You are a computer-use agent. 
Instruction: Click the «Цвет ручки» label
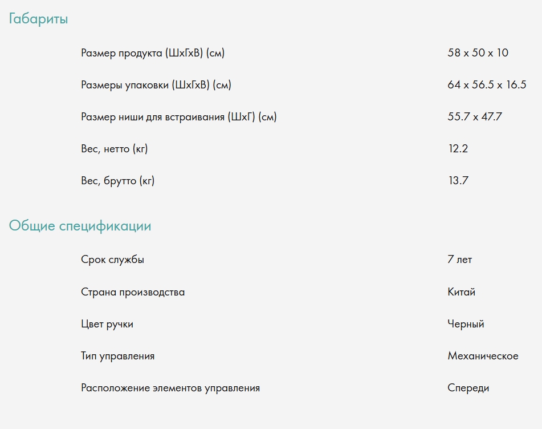pos(107,324)
